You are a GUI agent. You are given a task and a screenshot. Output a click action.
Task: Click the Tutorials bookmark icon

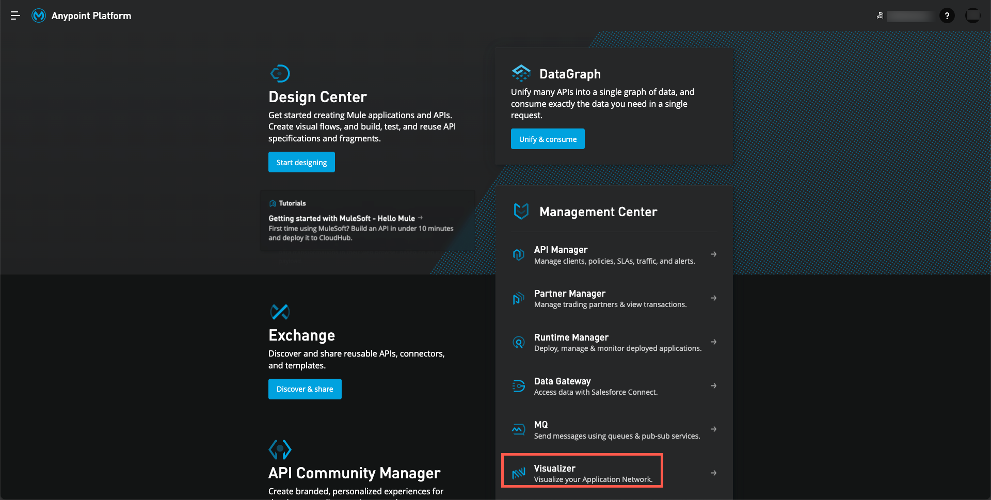[273, 203]
